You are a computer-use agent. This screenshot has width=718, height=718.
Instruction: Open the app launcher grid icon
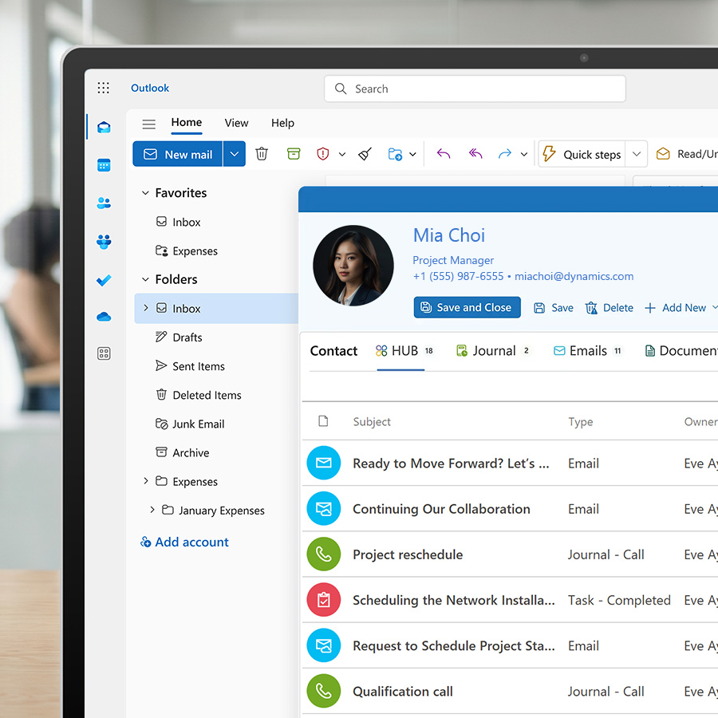point(104,88)
